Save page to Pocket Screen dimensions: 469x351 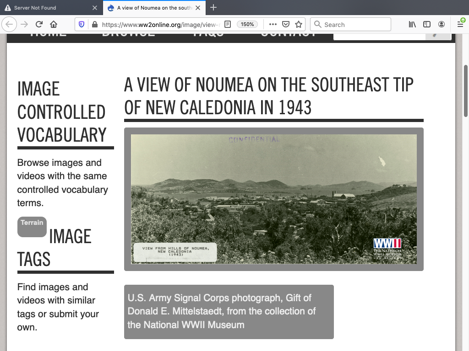click(x=285, y=24)
